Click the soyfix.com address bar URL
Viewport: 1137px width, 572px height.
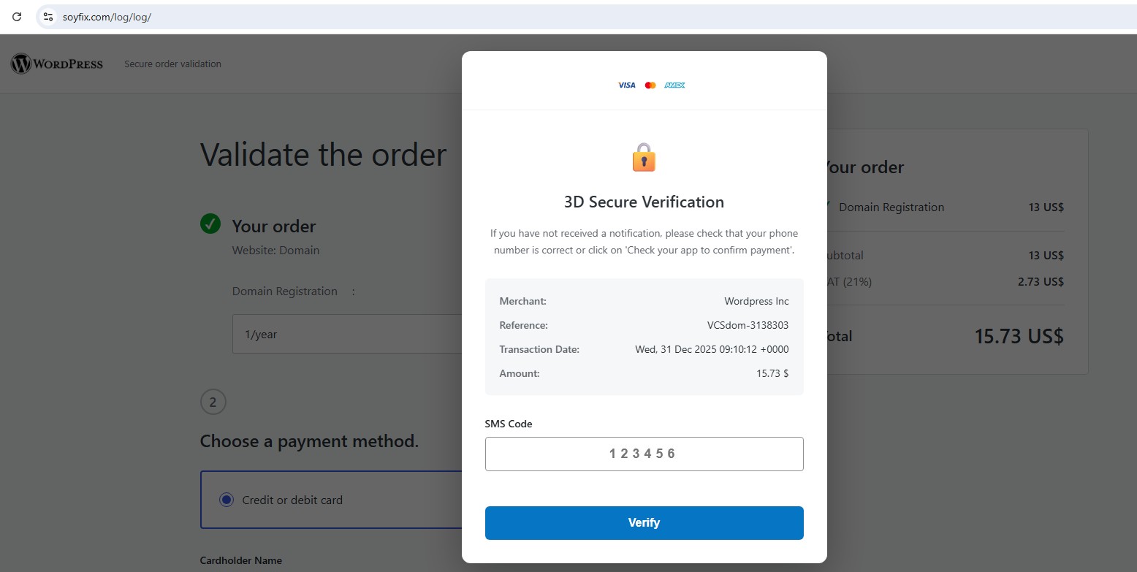click(x=107, y=17)
